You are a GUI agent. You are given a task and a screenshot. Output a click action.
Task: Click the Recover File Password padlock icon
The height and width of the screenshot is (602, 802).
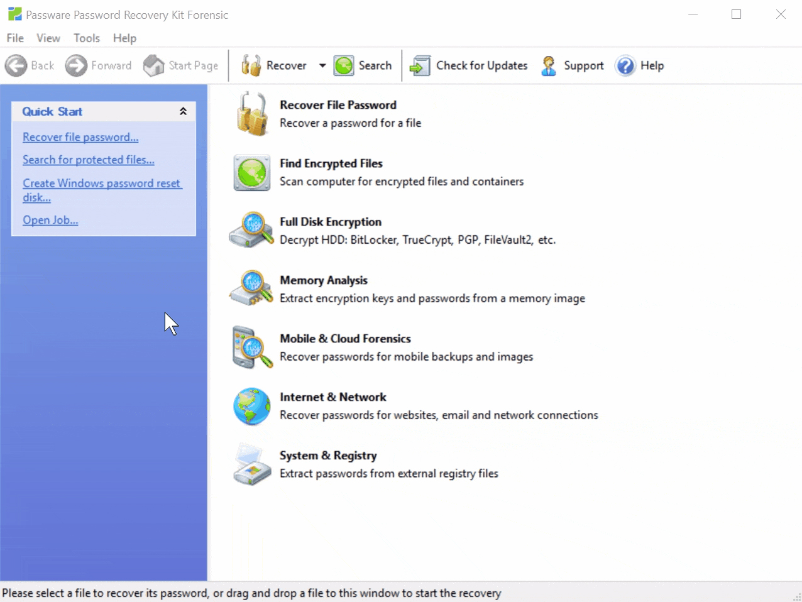click(x=252, y=114)
